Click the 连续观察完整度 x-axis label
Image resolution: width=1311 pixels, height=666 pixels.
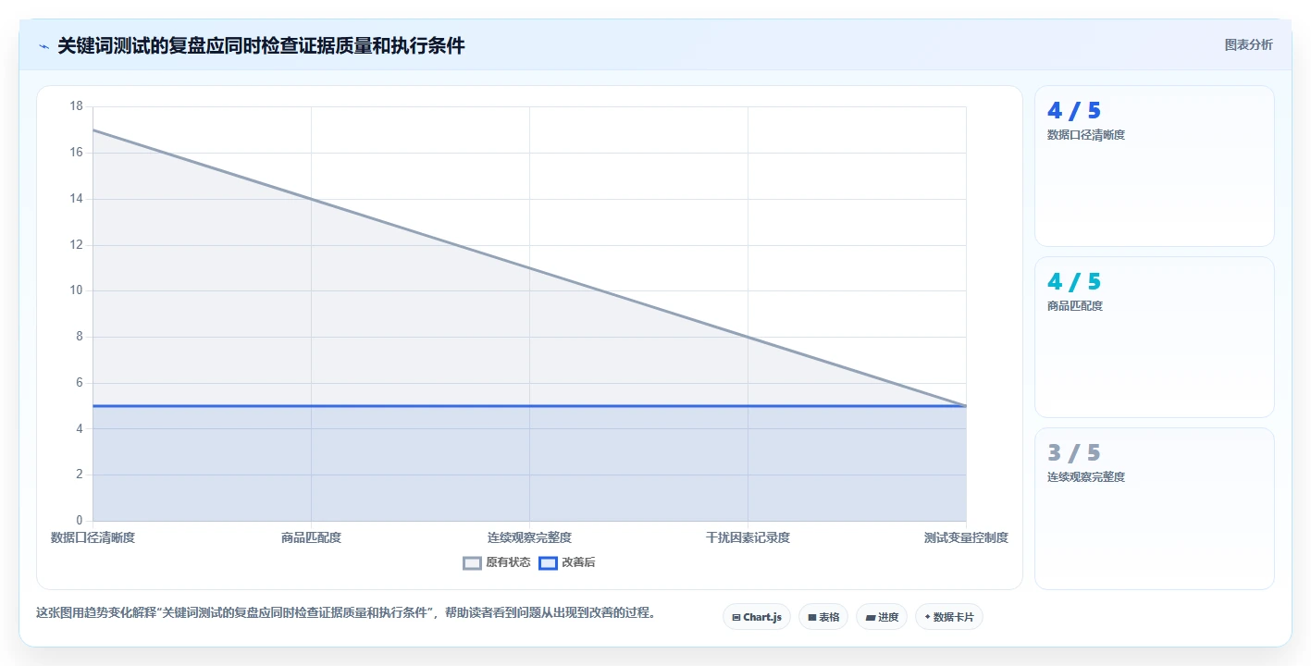point(529,537)
